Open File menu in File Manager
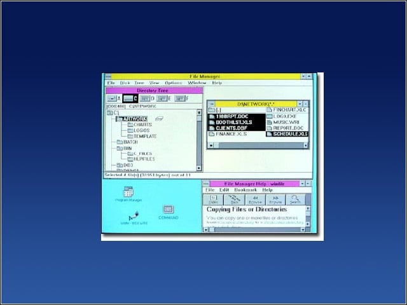 pyautogui.click(x=111, y=83)
